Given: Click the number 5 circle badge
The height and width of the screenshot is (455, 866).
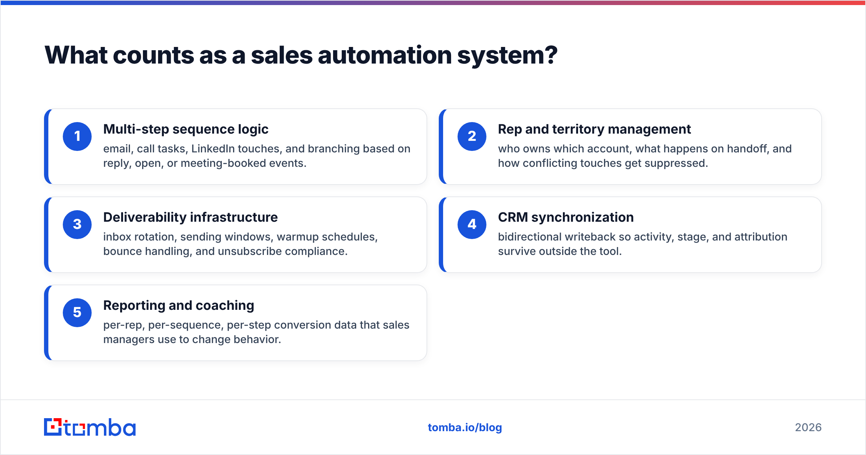Looking at the screenshot, I should 77,313.
